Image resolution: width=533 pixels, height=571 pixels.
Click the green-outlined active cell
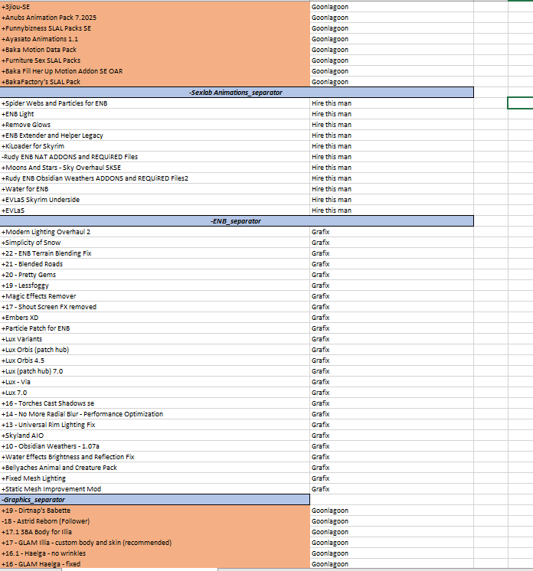(520, 103)
